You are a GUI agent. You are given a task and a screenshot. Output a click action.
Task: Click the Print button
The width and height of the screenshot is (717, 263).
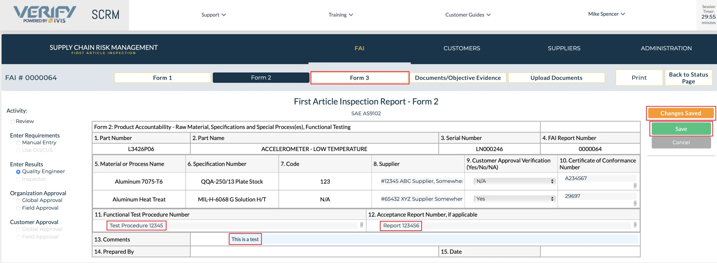click(639, 78)
